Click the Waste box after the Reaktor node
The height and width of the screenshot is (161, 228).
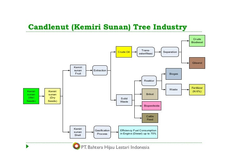(174, 90)
